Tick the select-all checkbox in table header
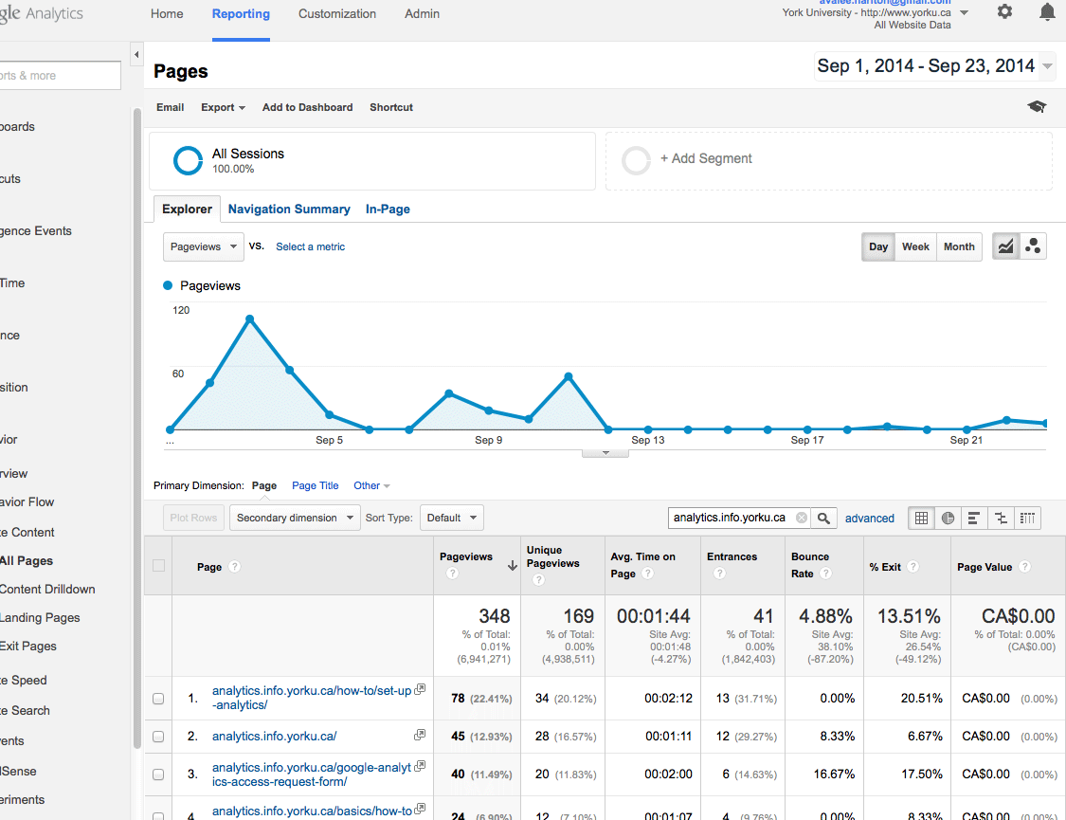This screenshot has width=1066, height=820. tap(158, 566)
